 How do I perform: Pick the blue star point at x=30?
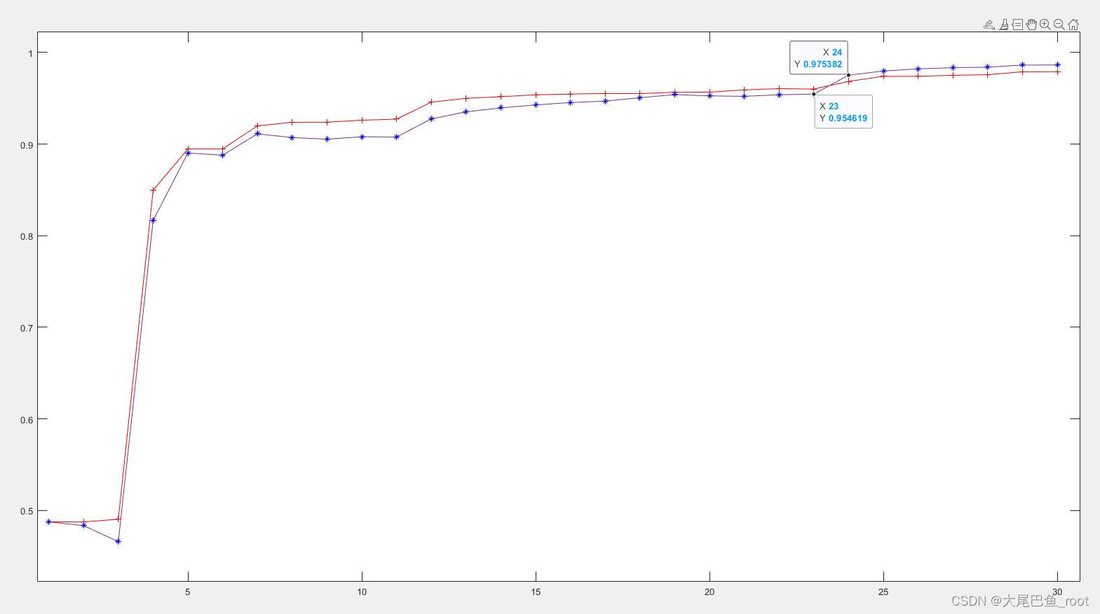[1058, 64]
